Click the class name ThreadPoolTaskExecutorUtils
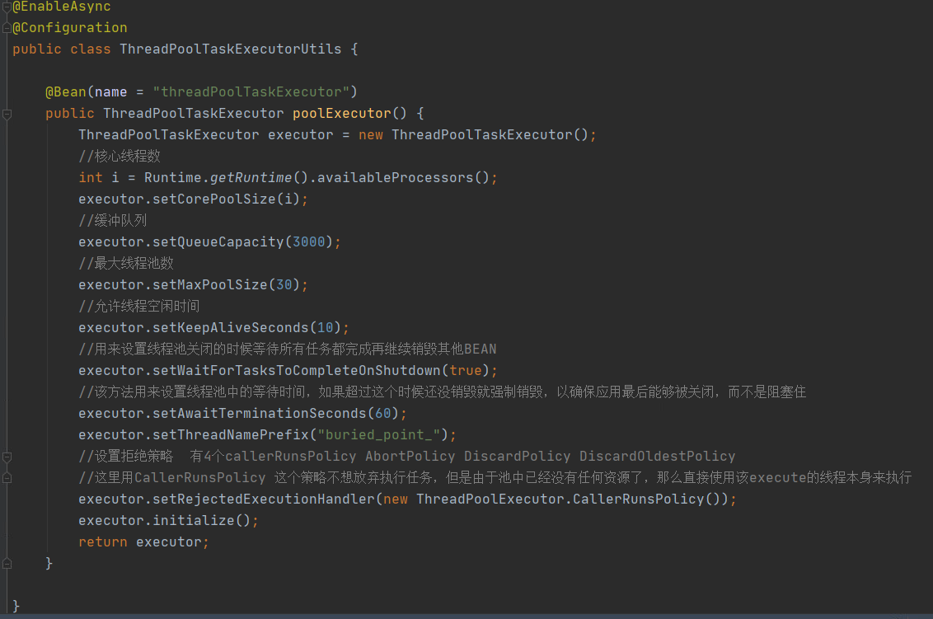 click(230, 49)
